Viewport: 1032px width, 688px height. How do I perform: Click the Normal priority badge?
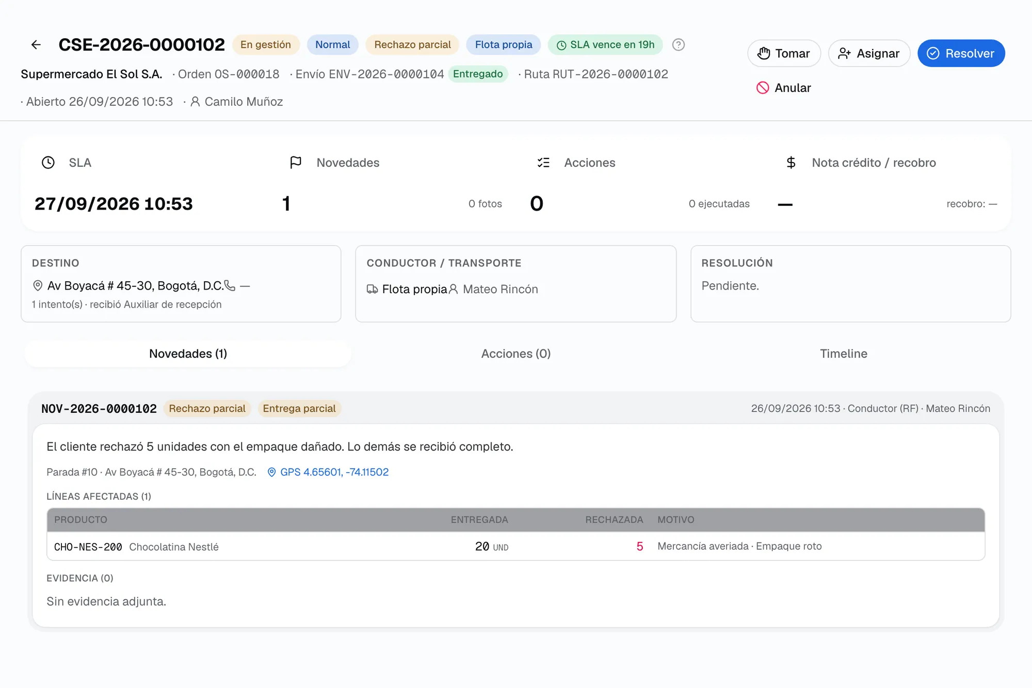click(333, 45)
